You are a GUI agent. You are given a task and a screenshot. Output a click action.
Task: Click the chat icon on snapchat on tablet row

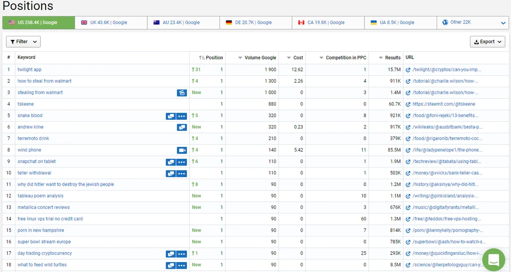click(171, 162)
